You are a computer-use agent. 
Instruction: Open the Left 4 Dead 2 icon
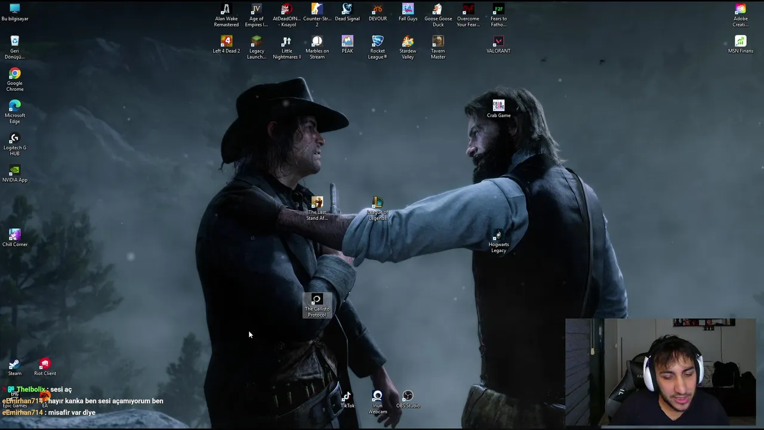[x=226, y=45]
